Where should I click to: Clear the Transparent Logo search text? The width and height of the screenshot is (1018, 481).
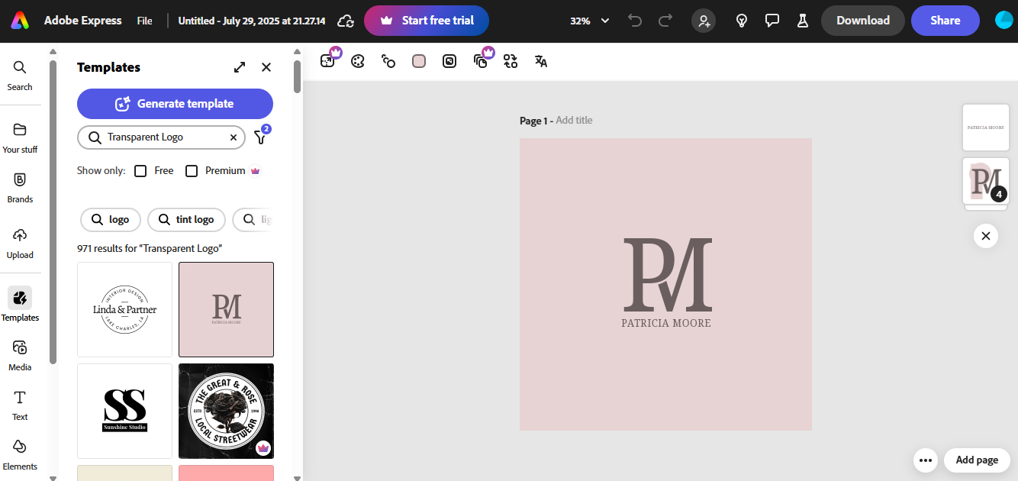234,137
